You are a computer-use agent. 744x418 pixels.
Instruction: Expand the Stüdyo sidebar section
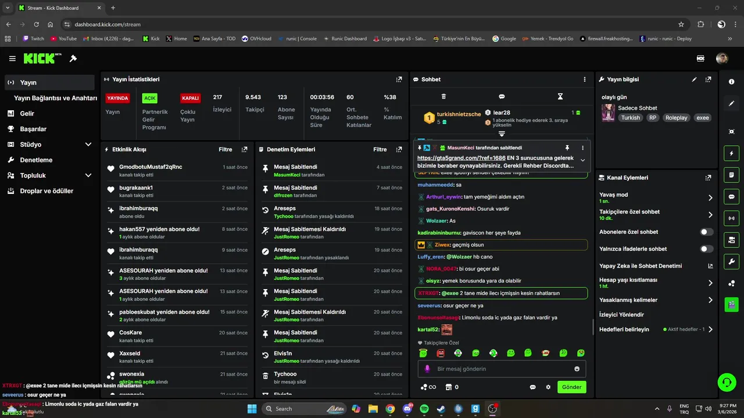point(88,145)
